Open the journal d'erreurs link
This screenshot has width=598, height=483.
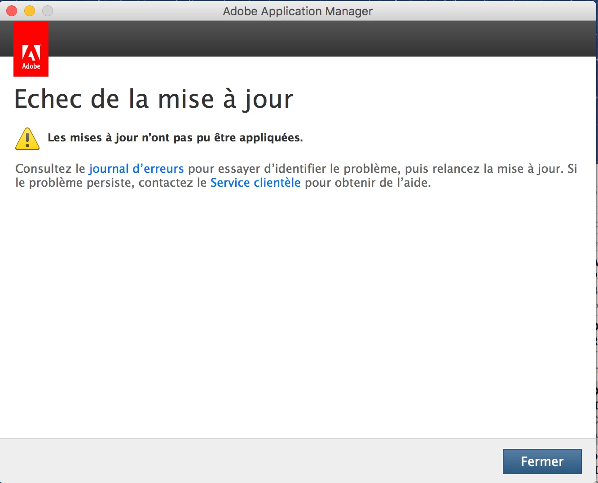(x=136, y=169)
